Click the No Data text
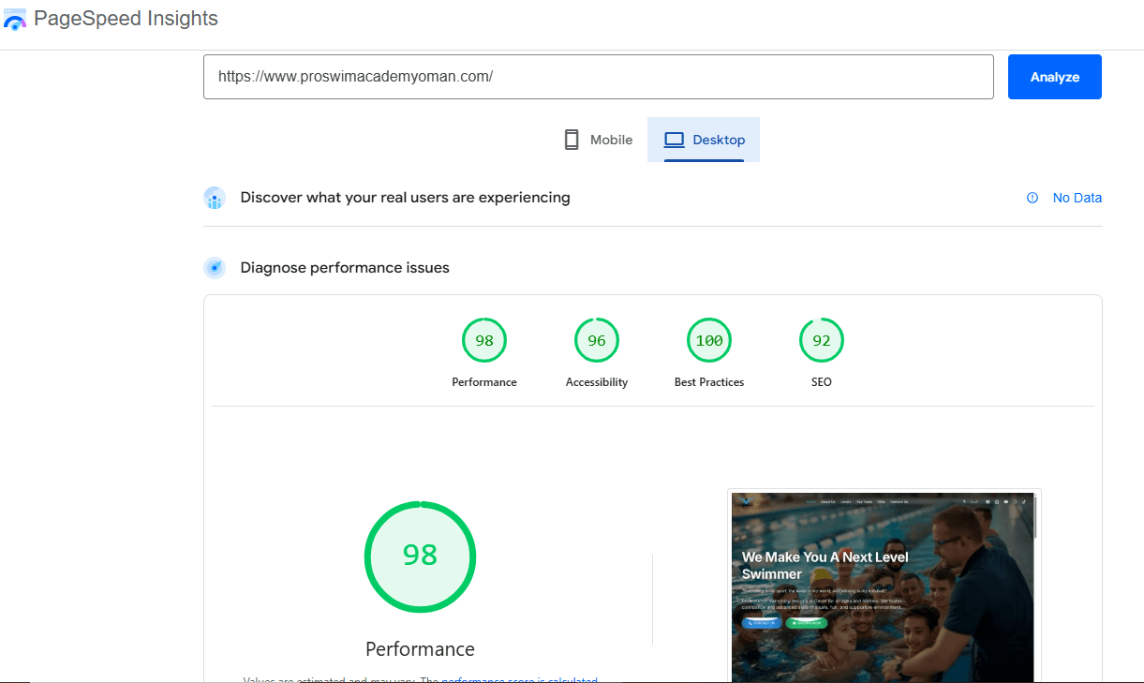This screenshot has height=683, width=1144. point(1077,198)
